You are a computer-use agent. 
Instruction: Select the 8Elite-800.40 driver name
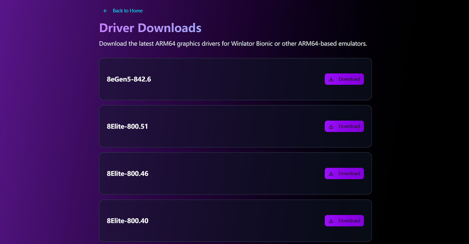[127, 221]
